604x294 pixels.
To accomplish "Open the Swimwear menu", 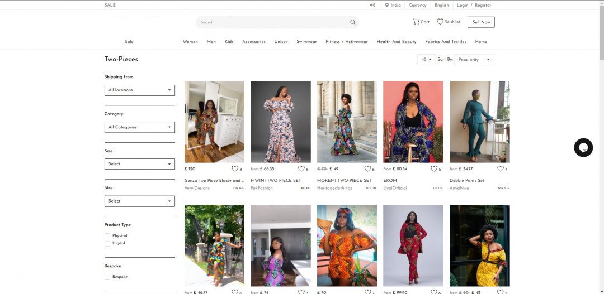I will point(306,41).
